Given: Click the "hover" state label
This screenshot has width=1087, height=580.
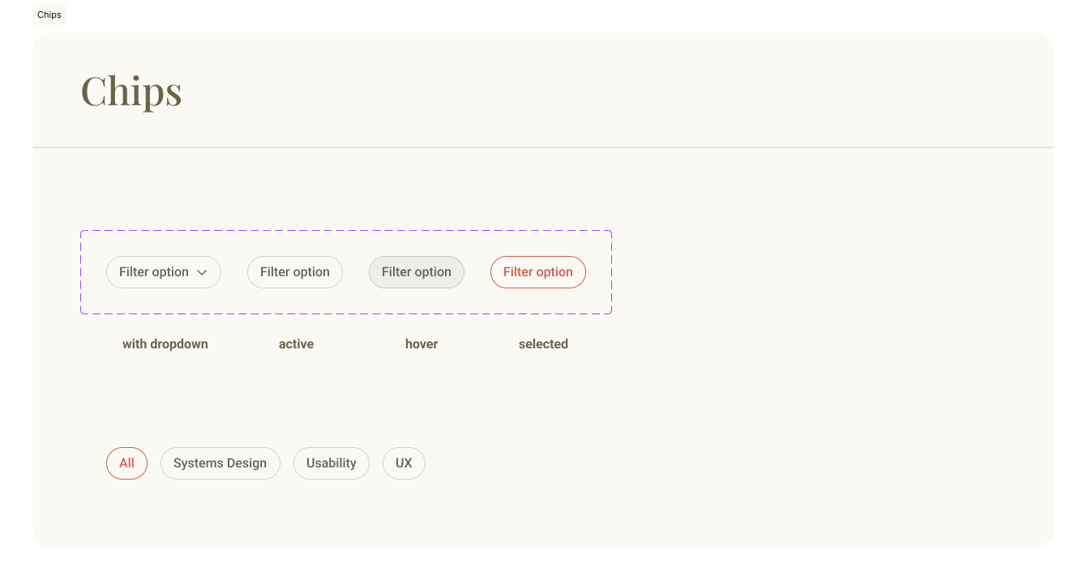Looking at the screenshot, I should pyautogui.click(x=421, y=343).
